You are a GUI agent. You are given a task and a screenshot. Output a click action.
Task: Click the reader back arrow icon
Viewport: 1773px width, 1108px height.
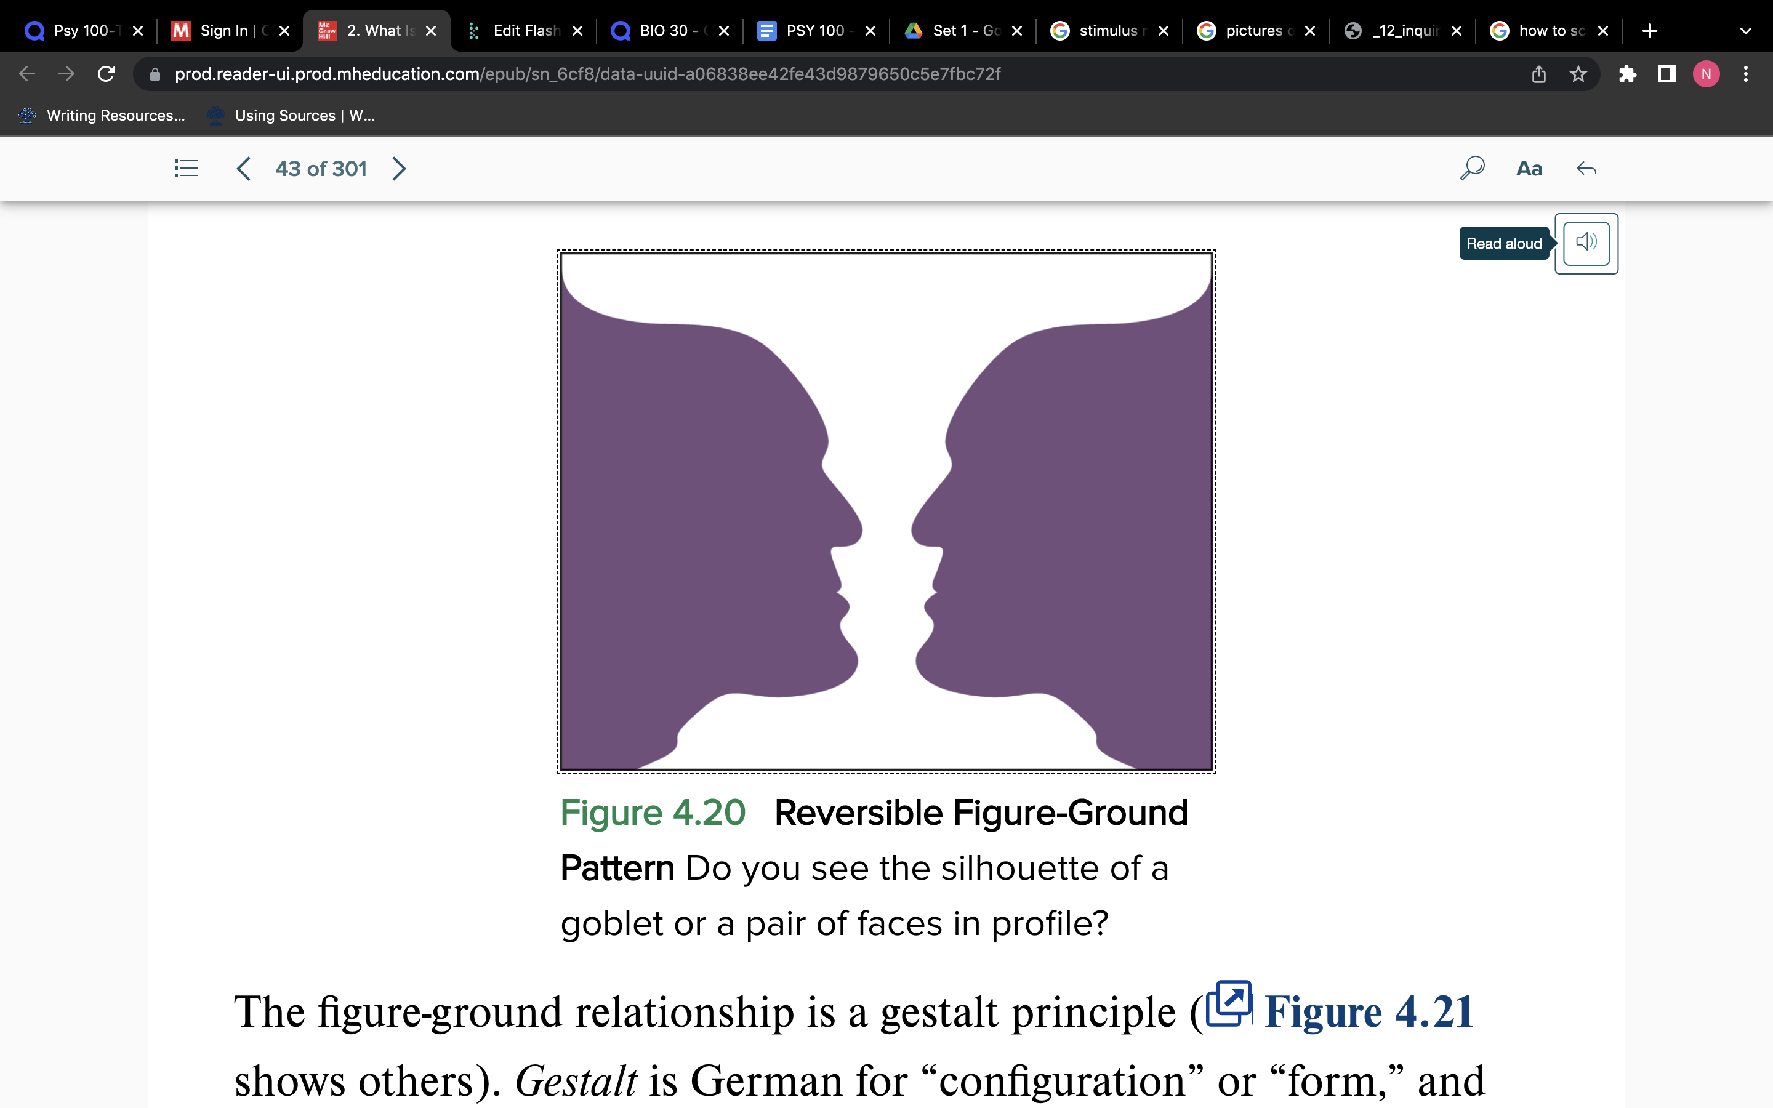click(x=1586, y=169)
